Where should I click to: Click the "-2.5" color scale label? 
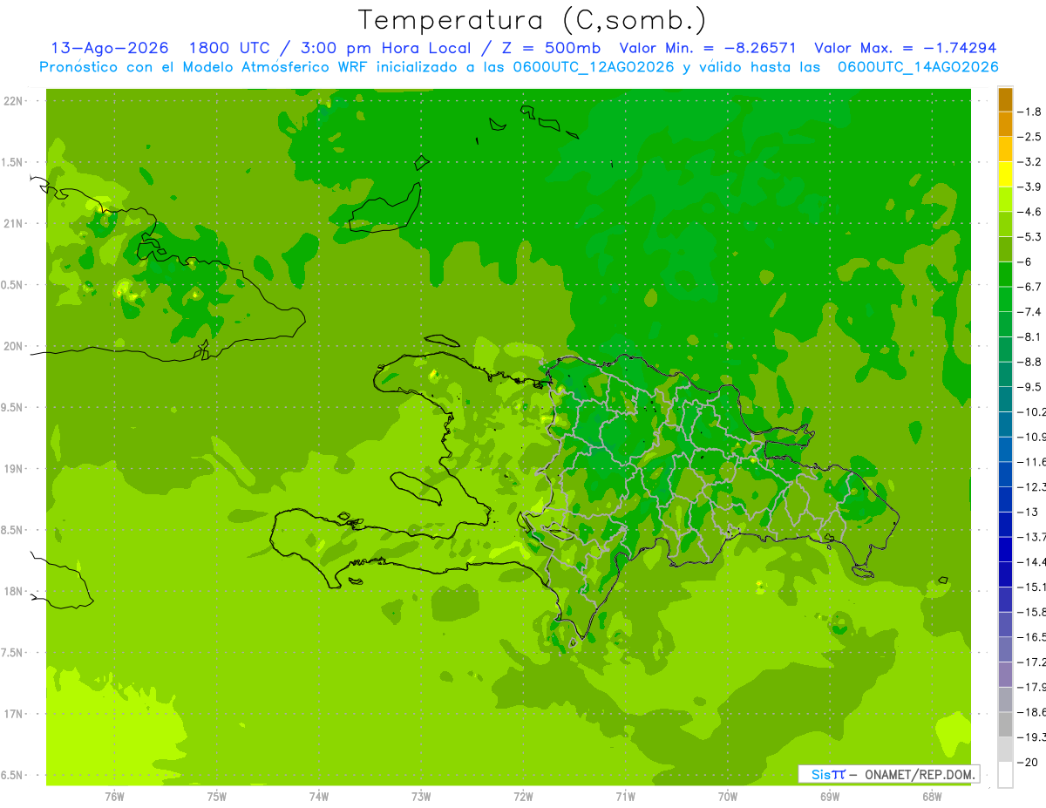coord(1030,137)
